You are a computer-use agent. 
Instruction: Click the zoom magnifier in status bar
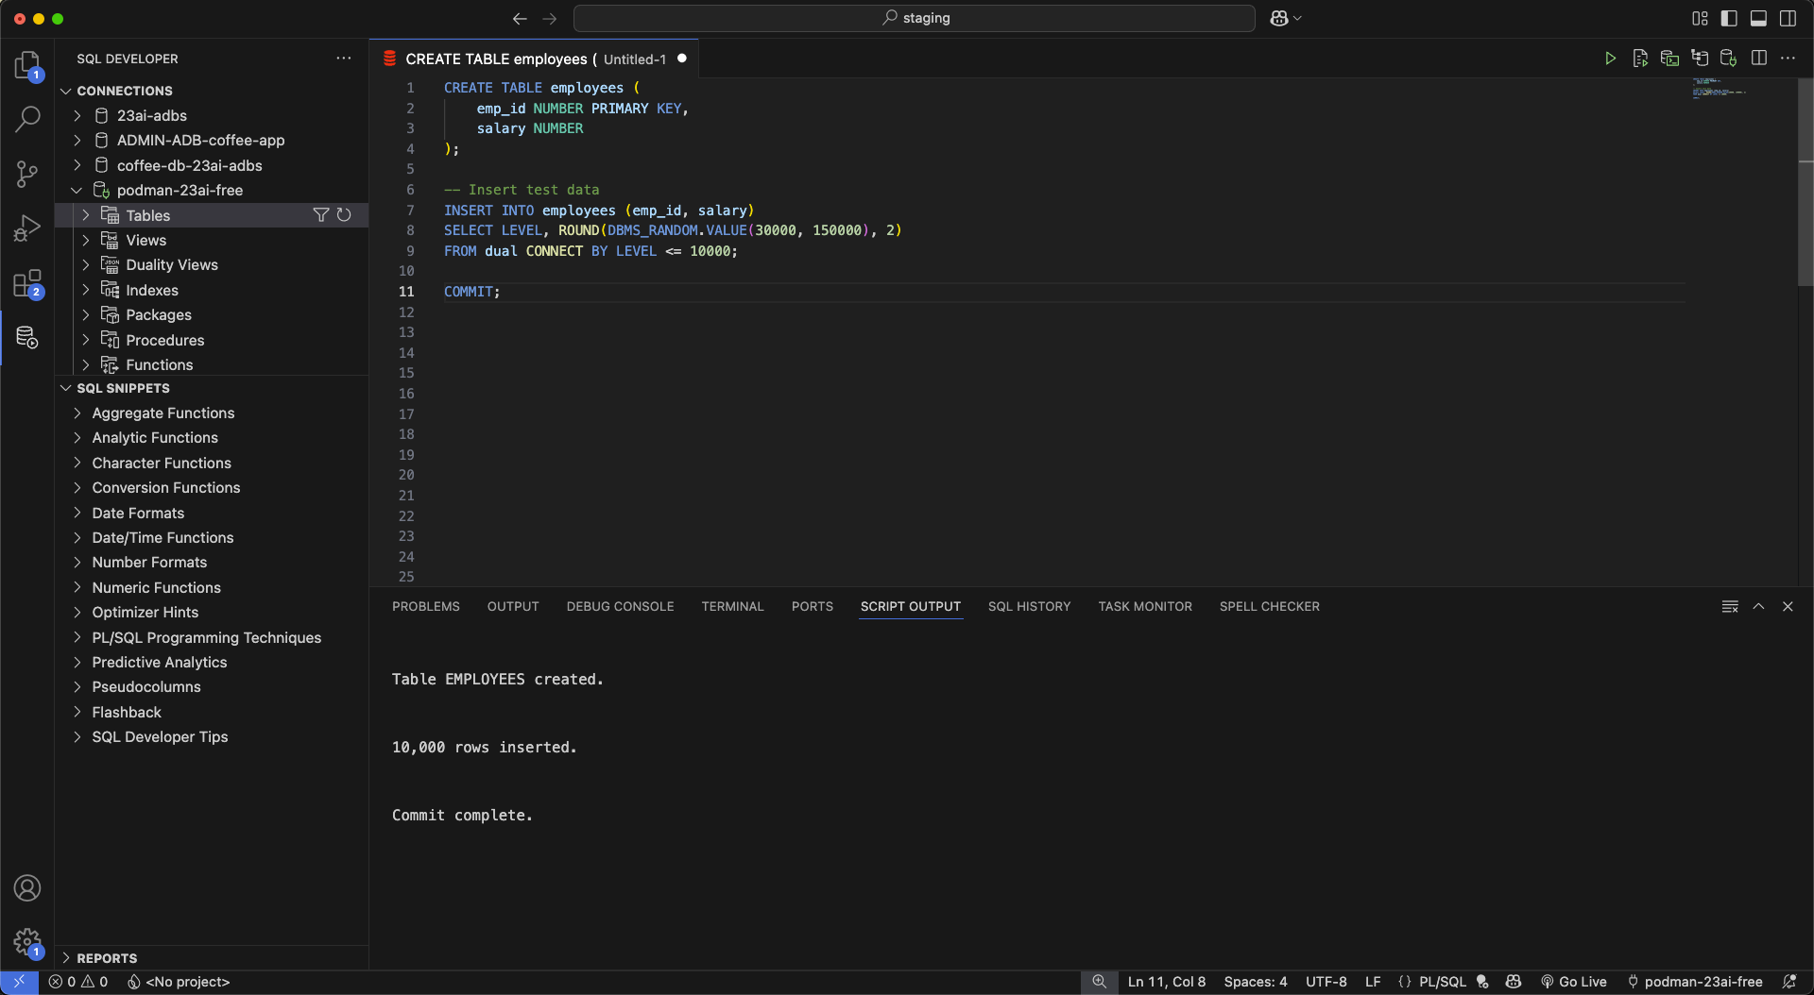pyautogui.click(x=1099, y=982)
